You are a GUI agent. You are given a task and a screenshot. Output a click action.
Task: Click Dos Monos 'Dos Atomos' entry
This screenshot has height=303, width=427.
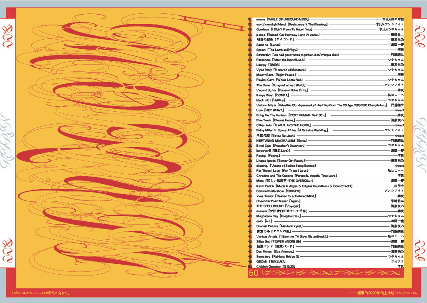[326, 252]
